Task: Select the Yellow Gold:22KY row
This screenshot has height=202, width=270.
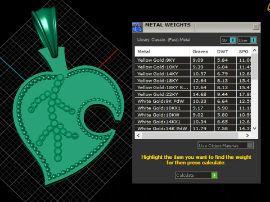Action: point(193,94)
